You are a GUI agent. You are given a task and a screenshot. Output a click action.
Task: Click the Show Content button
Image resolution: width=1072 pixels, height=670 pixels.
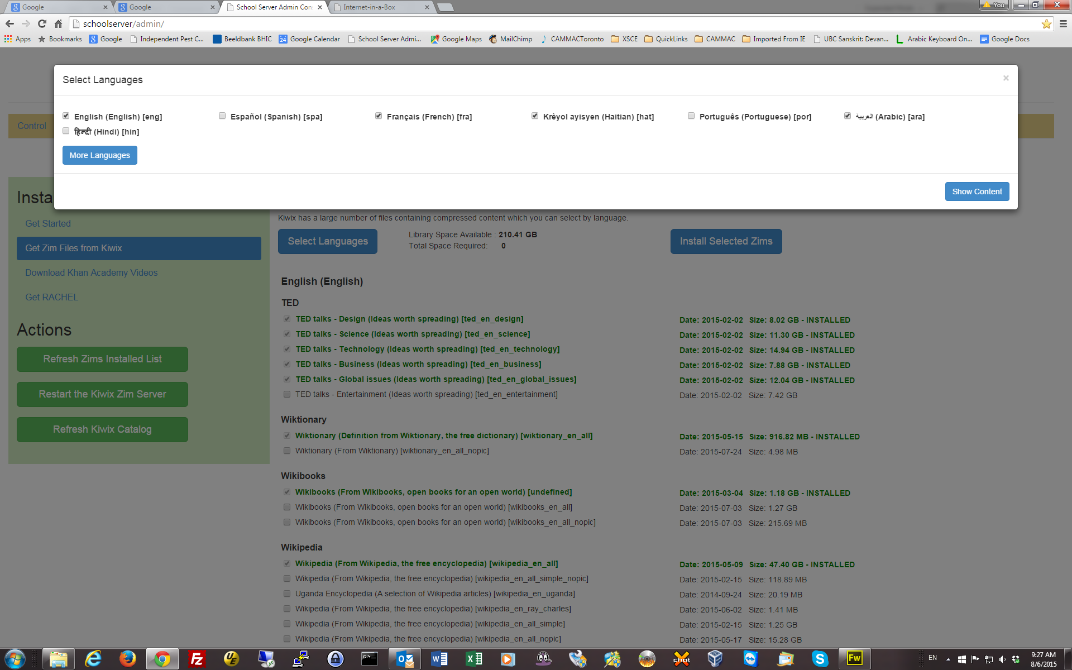[x=977, y=192]
